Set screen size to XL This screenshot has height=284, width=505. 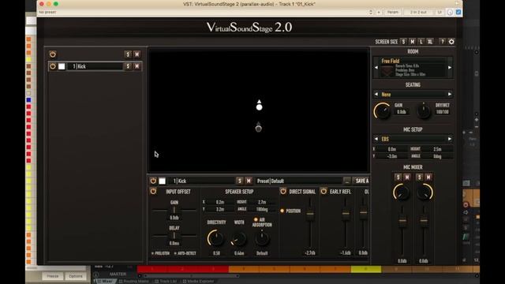point(430,42)
